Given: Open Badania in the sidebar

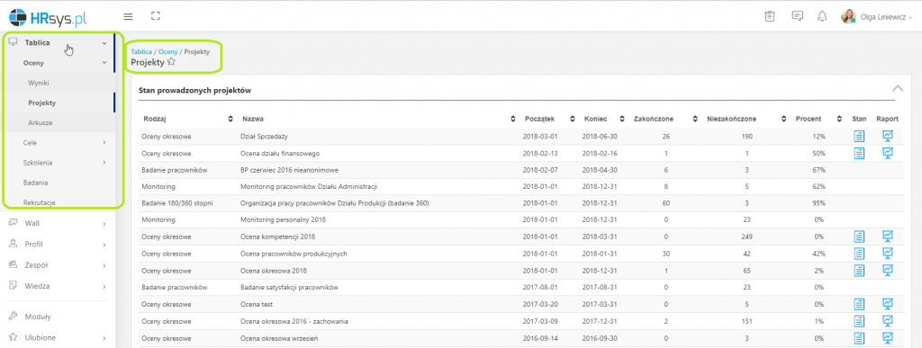Looking at the screenshot, I should 36,183.
